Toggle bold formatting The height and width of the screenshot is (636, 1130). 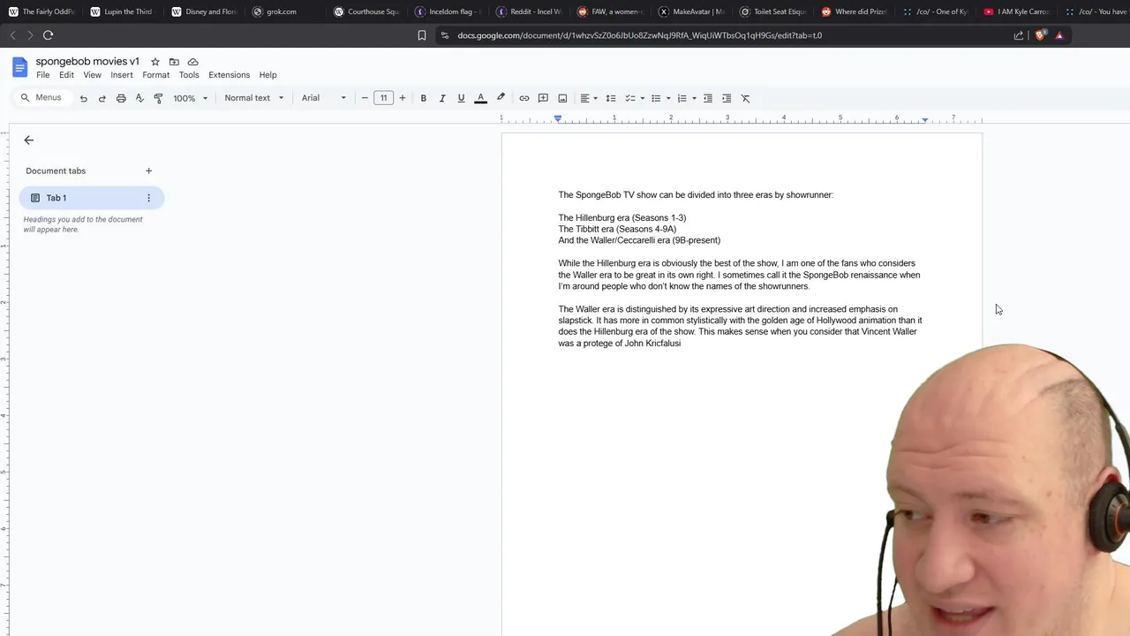tap(424, 98)
